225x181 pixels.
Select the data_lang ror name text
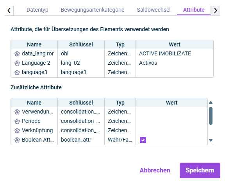click(x=38, y=53)
